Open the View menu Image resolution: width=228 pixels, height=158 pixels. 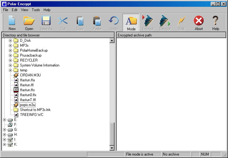coord(24,10)
